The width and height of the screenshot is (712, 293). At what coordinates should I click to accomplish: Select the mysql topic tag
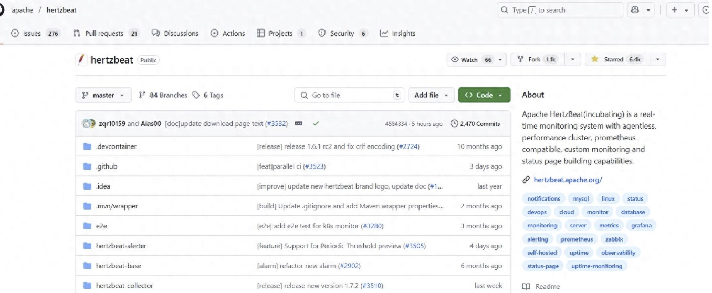coord(581,198)
